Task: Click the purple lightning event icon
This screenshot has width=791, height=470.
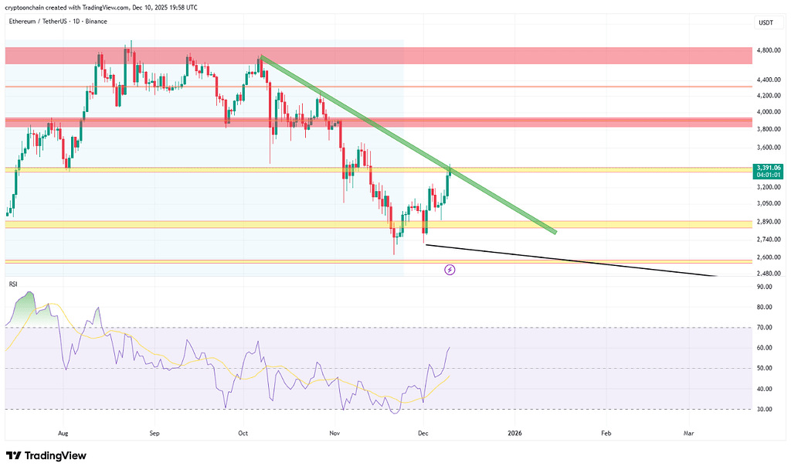Action: click(x=450, y=270)
